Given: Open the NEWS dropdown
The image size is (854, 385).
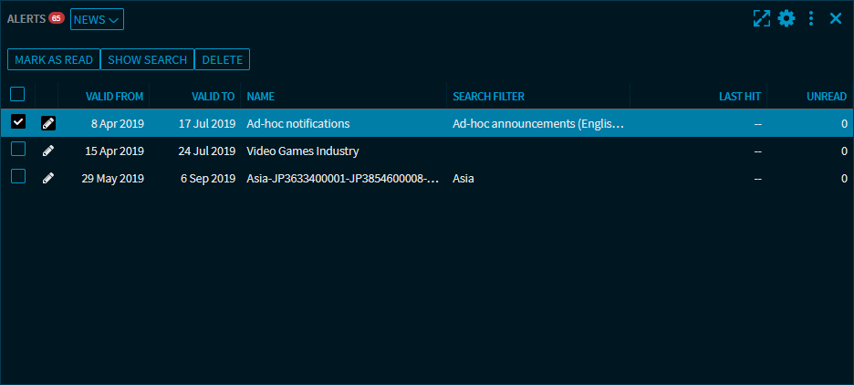Looking at the screenshot, I should pyautogui.click(x=97, y=19).
